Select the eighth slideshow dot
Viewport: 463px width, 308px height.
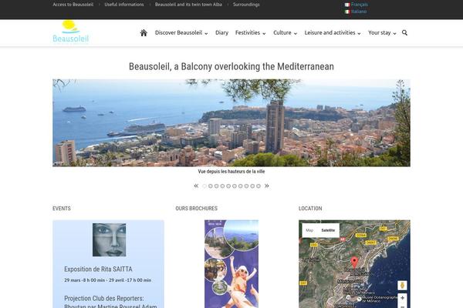click(246, 186)
